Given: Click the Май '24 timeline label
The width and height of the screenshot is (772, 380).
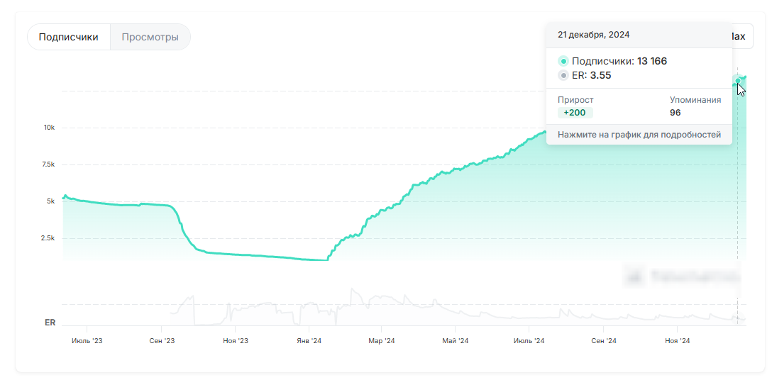Looking at the screenshot, I should tap(455, 341).
